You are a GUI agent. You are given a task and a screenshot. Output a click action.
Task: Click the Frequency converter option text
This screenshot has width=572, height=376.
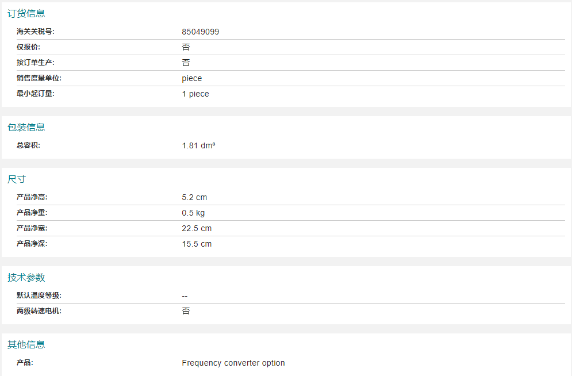click(x=233, y=363)
